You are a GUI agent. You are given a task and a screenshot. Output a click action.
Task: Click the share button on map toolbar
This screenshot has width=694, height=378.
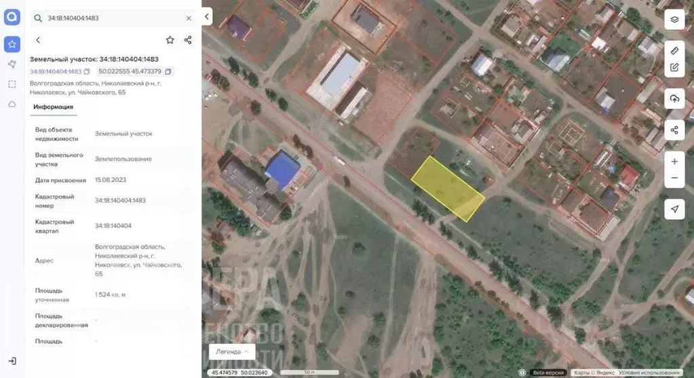(674, 130)
